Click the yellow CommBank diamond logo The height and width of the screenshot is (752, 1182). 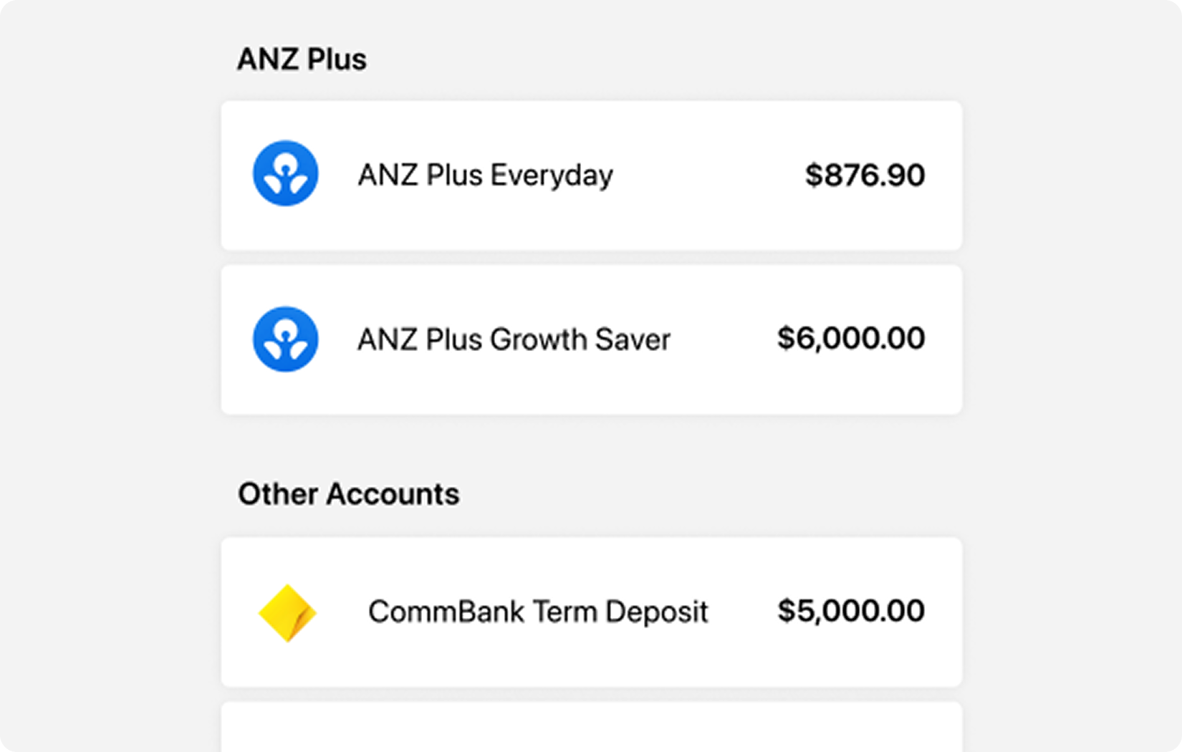287,613
